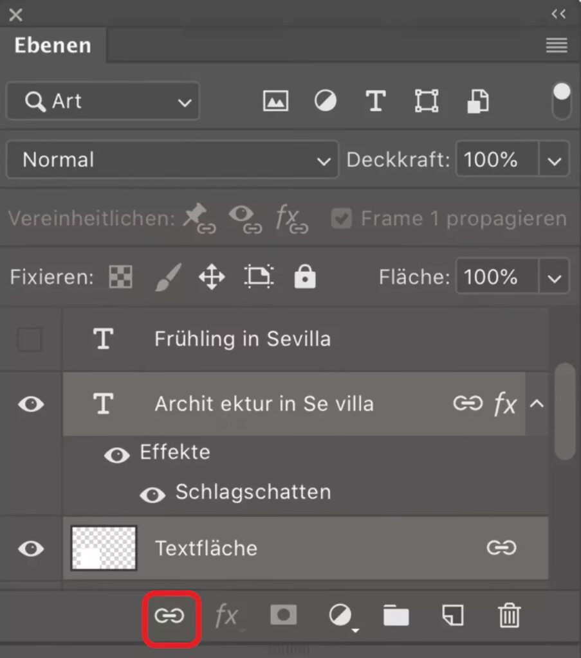Add a layer mask using the mask icon
The image size is (581, 658).
pos(283,616)
